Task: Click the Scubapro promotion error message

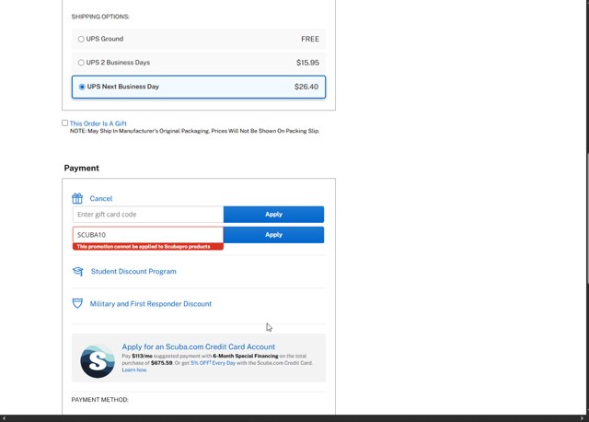Action: 148,247
